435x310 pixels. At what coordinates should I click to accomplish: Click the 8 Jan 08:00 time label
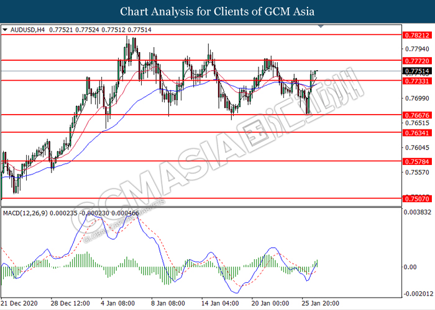tap(168, 303)
